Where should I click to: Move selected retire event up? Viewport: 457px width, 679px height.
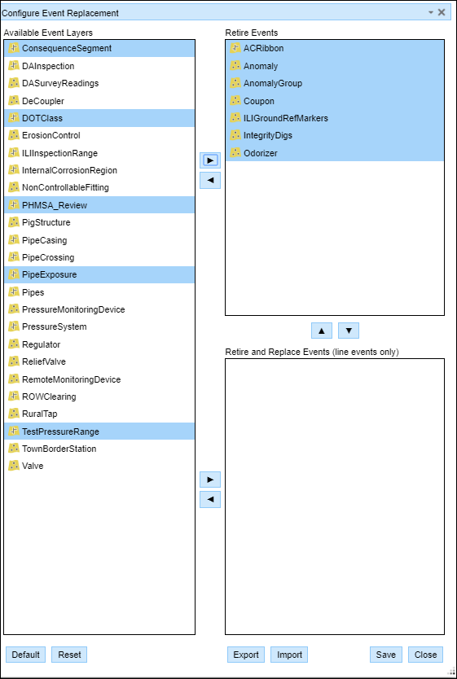coord(322,331)
